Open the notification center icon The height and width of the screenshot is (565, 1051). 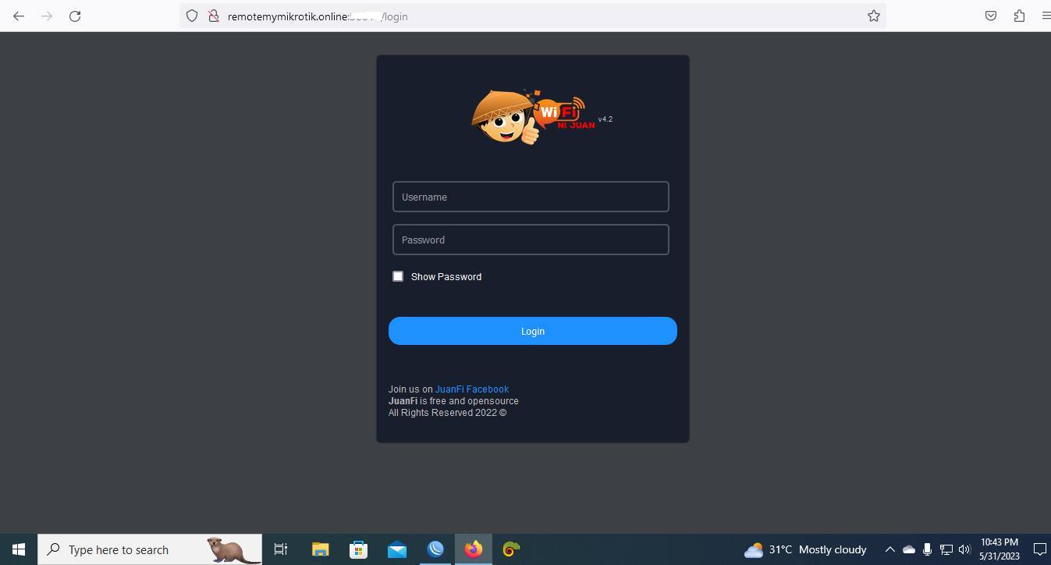1039,549
